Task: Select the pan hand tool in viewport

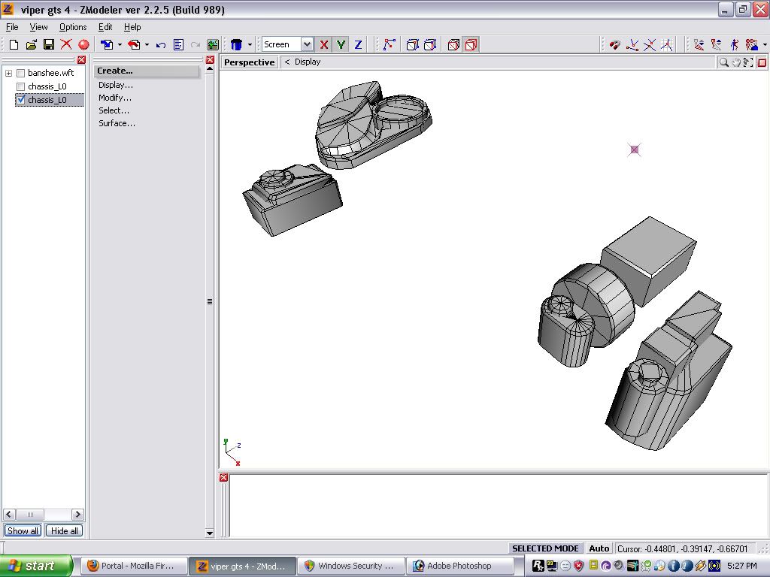Action: (736, 62)
